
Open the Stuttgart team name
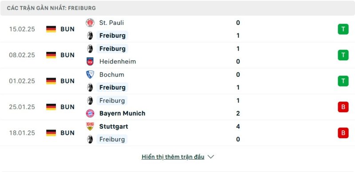pos(114,126)
